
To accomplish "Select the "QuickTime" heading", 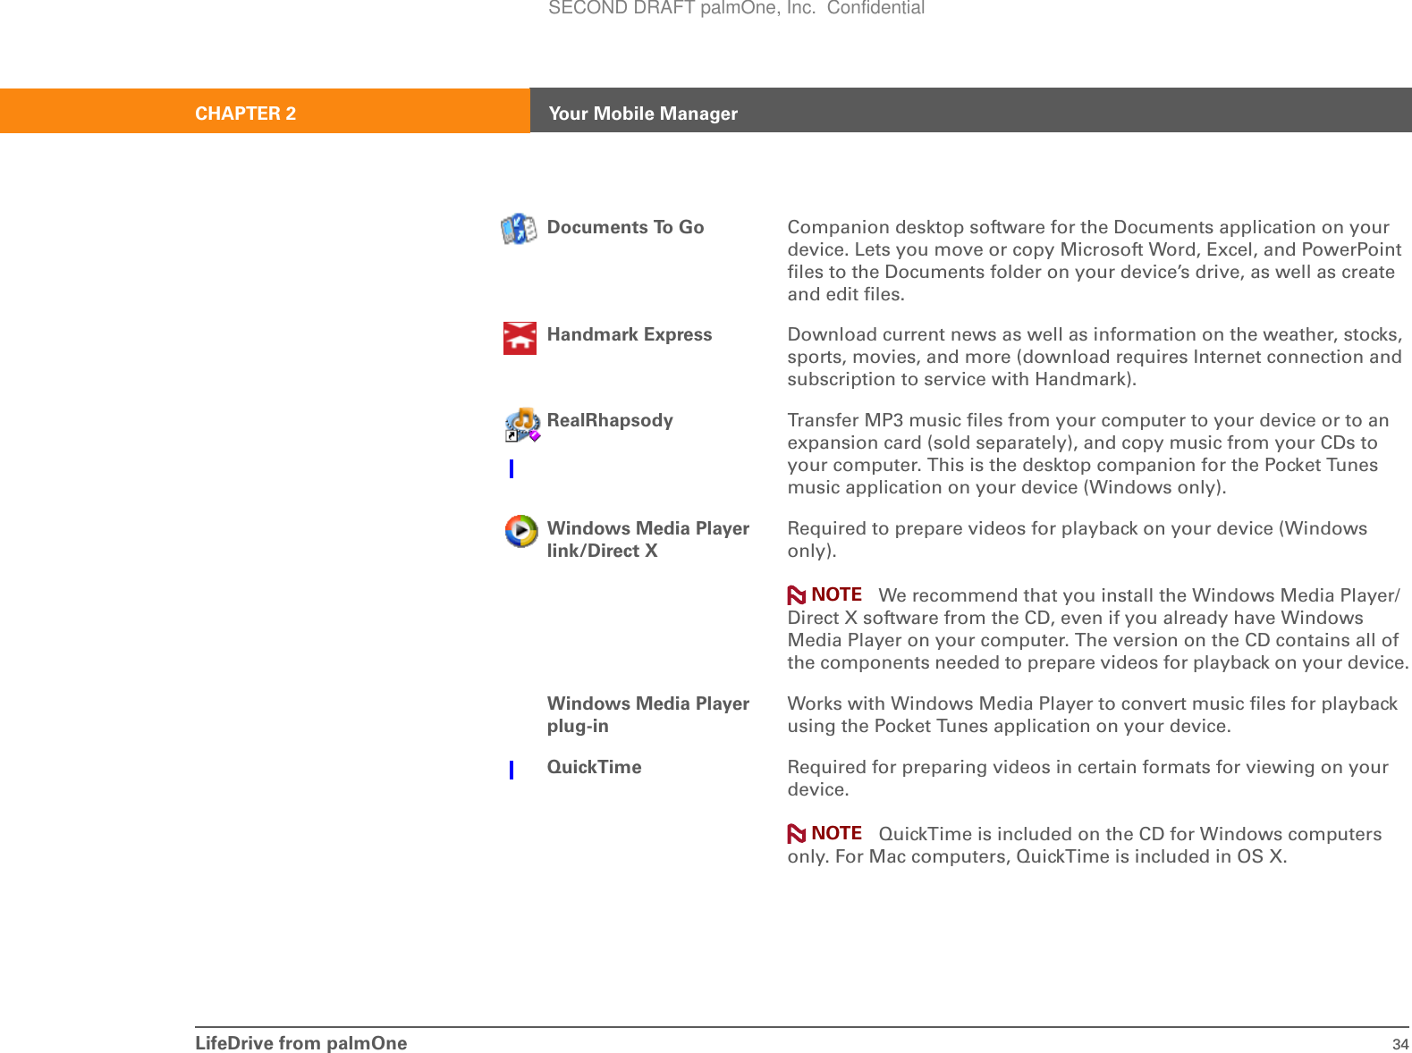I will click(594, 767).
